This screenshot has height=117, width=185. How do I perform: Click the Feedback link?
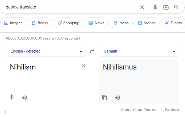(x=172, y=110)
